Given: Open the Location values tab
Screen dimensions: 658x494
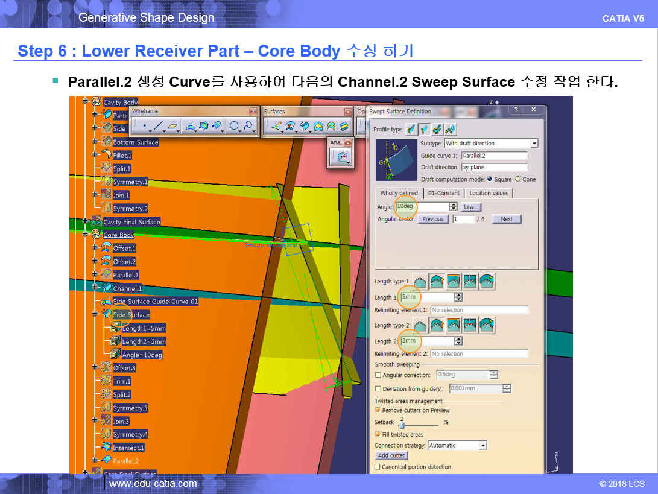Looking at the screenshot, I should pyautogui.click(x=489, y=193).
